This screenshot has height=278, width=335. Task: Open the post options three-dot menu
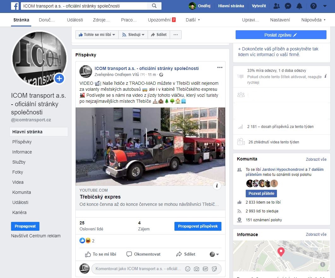(220, 67)
